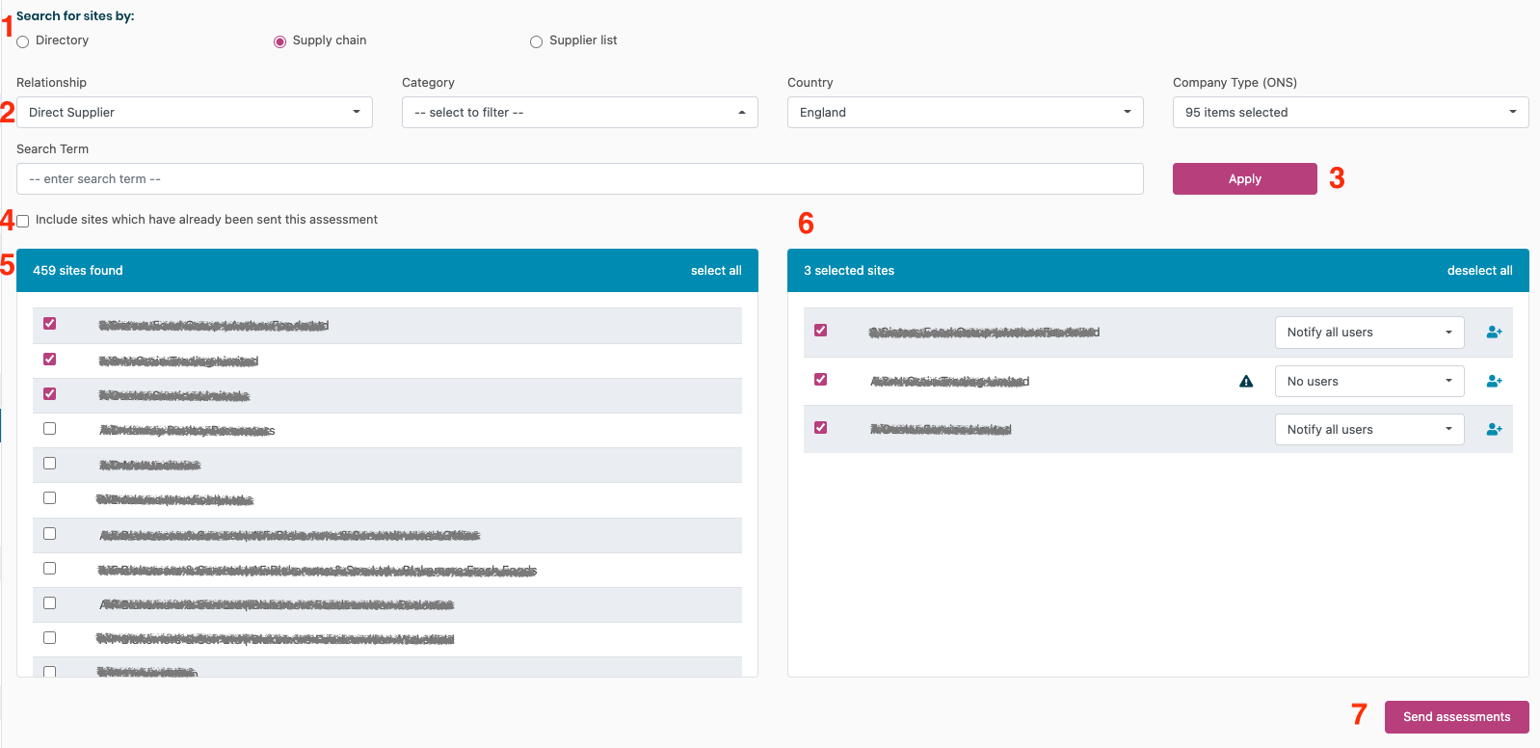
Task: Click add-user icon on third selected site
Action: click(x=1494, y=430)
